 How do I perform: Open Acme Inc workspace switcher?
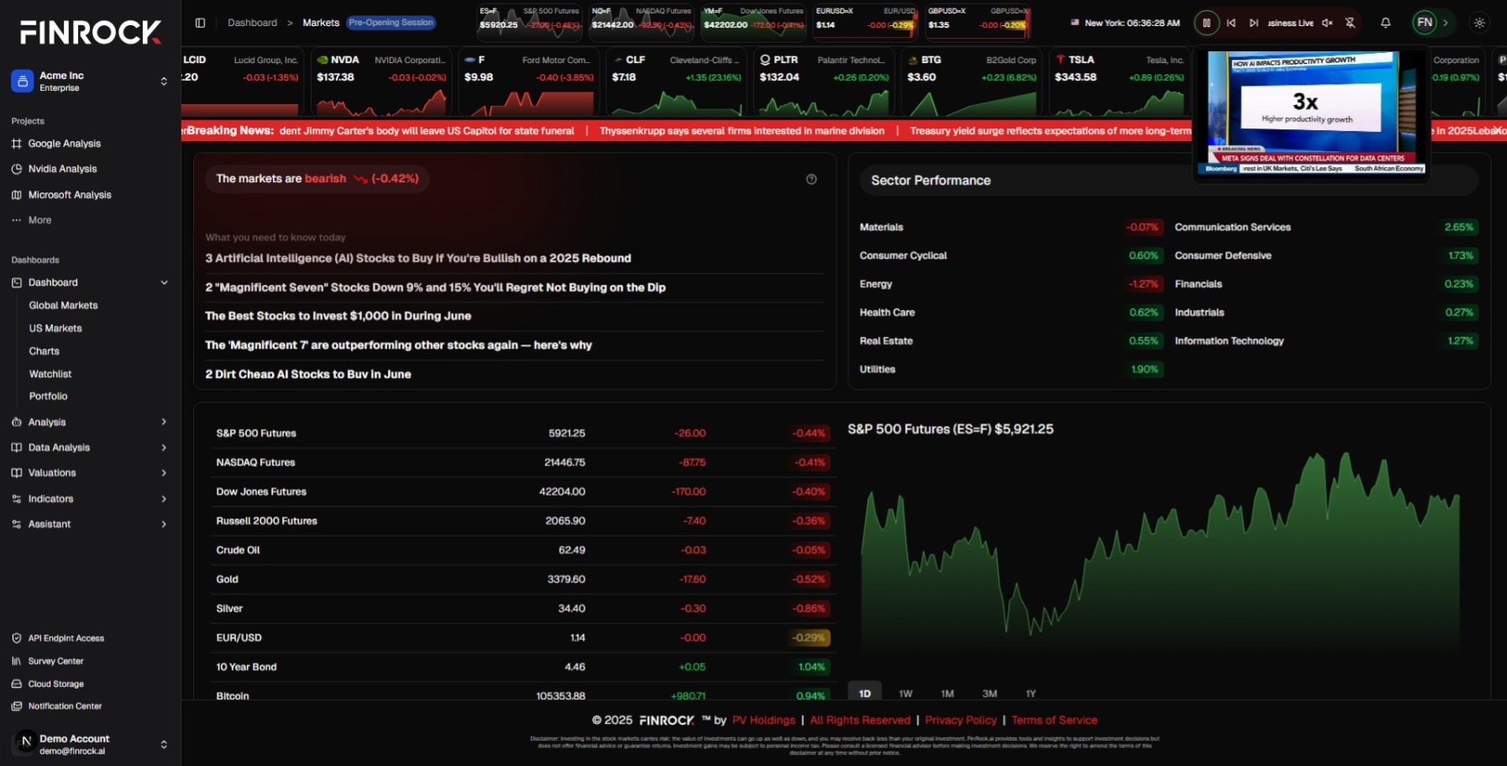click(x=90, y=81)
